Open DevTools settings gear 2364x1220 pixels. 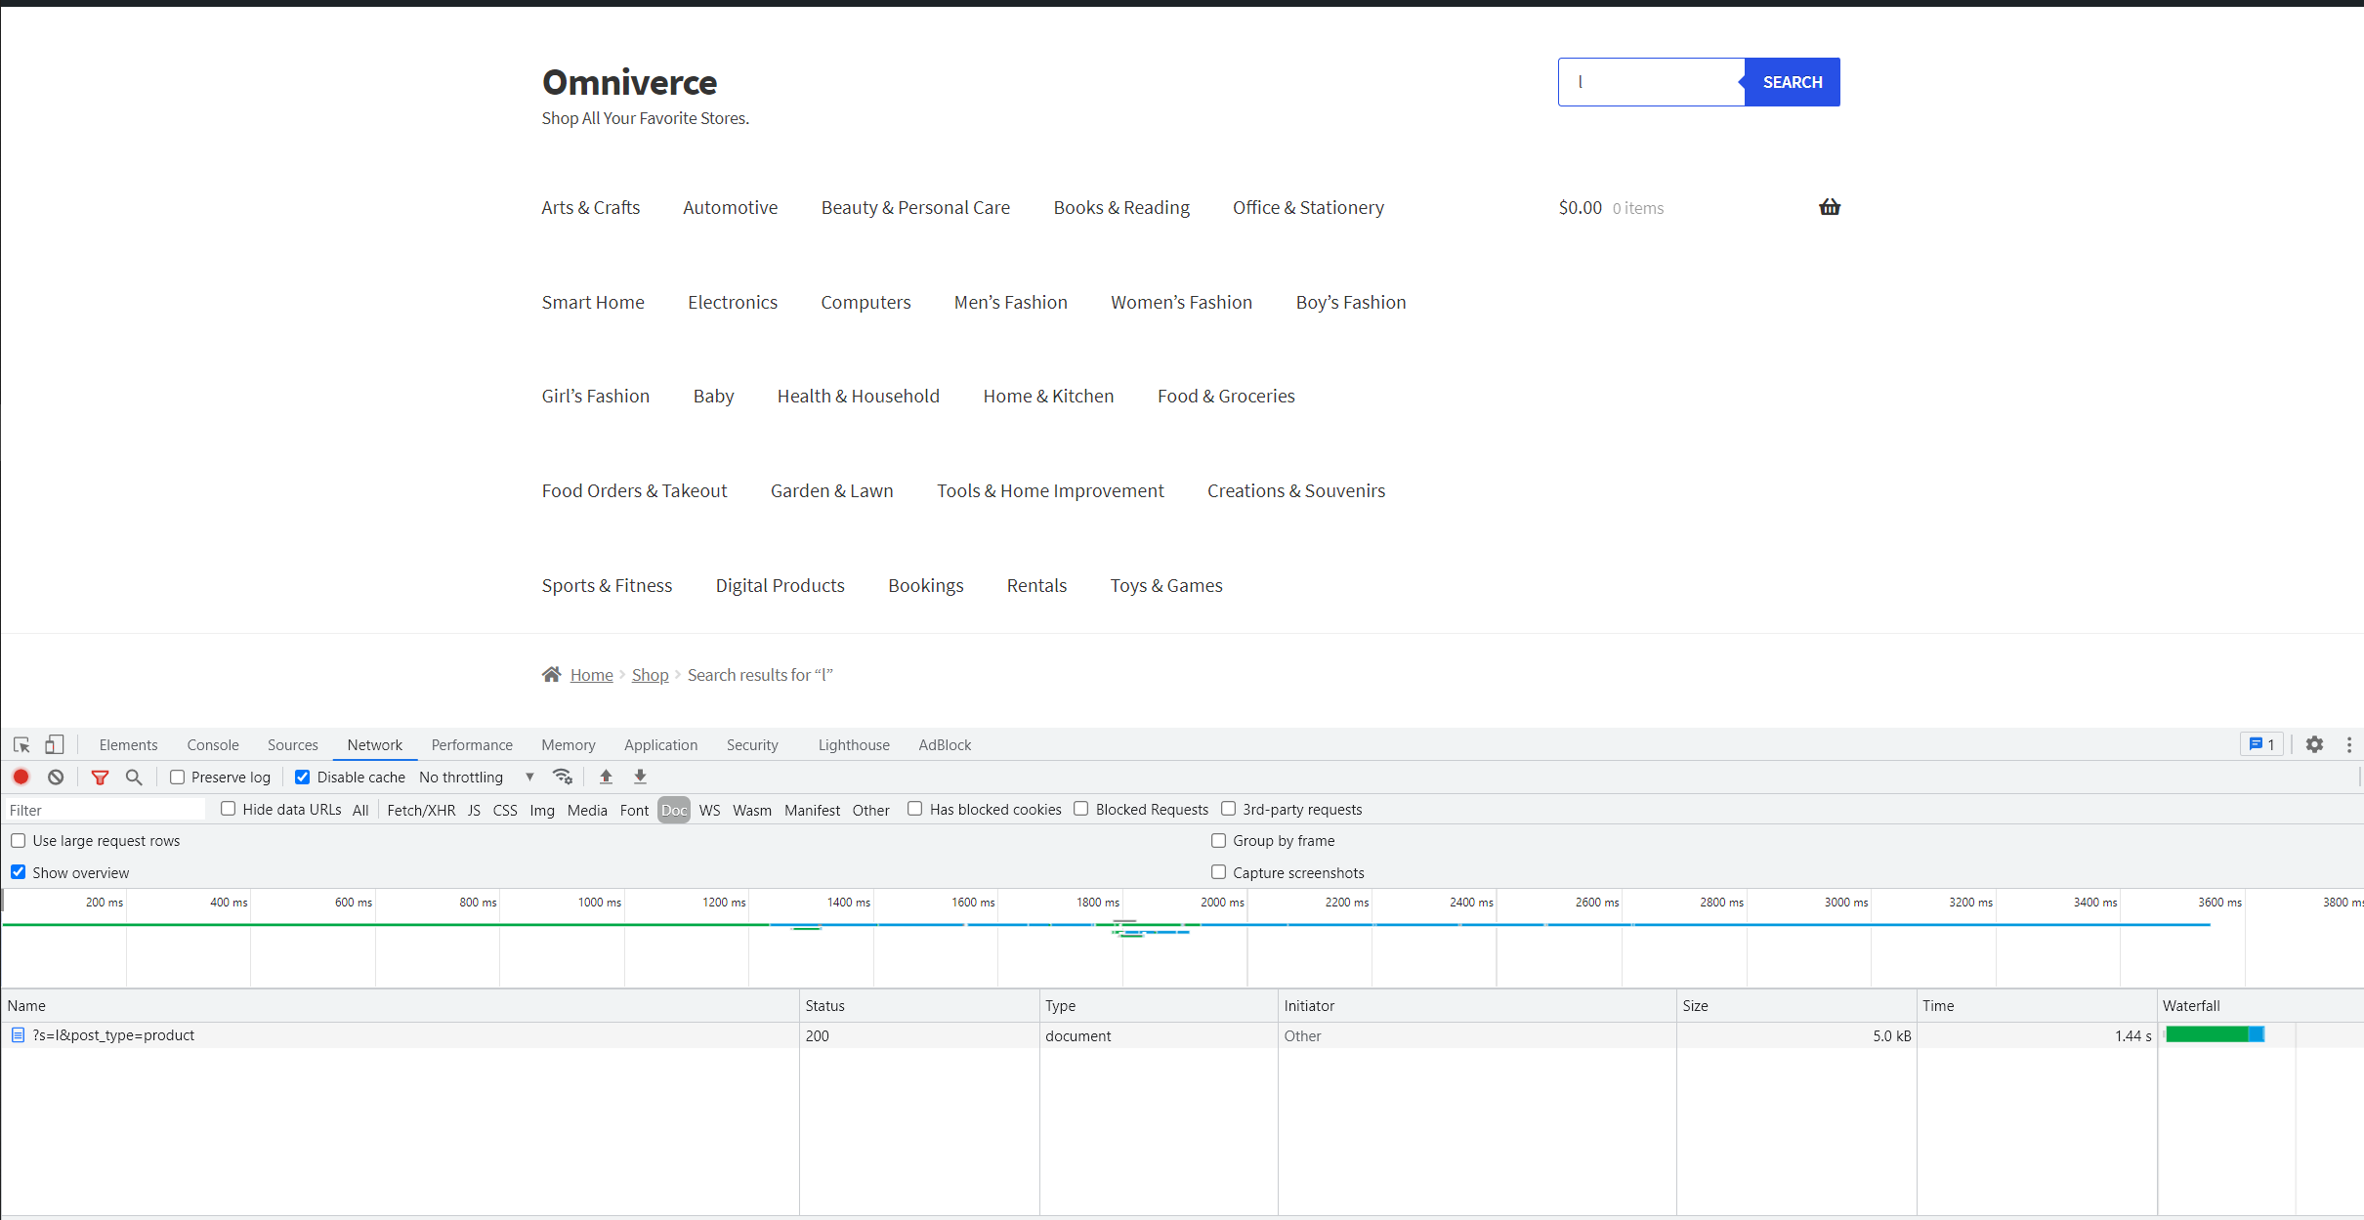(x=2314, y=744)
